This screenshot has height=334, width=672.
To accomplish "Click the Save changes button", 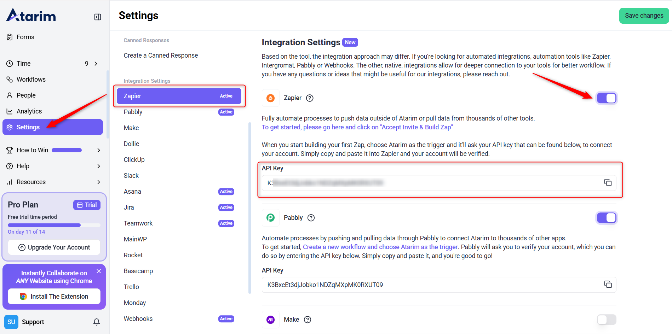I will coord(644,16).
